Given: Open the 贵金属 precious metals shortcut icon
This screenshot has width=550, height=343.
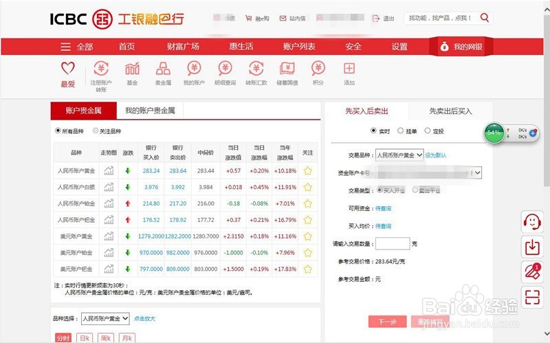Looking at the screenshot, I should click(163, 68).
